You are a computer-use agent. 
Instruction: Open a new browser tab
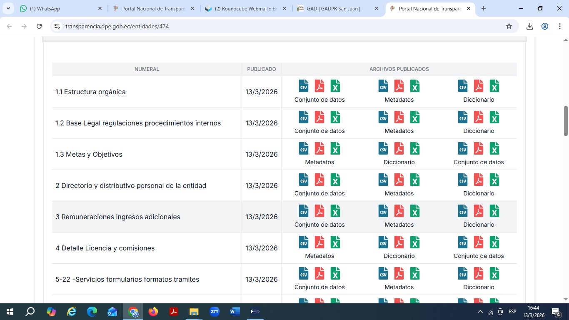[483, 8]
